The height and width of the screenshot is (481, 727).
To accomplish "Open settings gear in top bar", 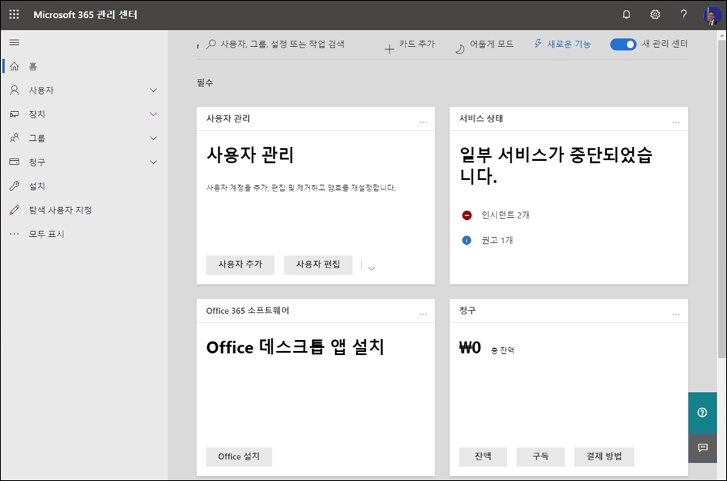I will [x=654, y=14].
